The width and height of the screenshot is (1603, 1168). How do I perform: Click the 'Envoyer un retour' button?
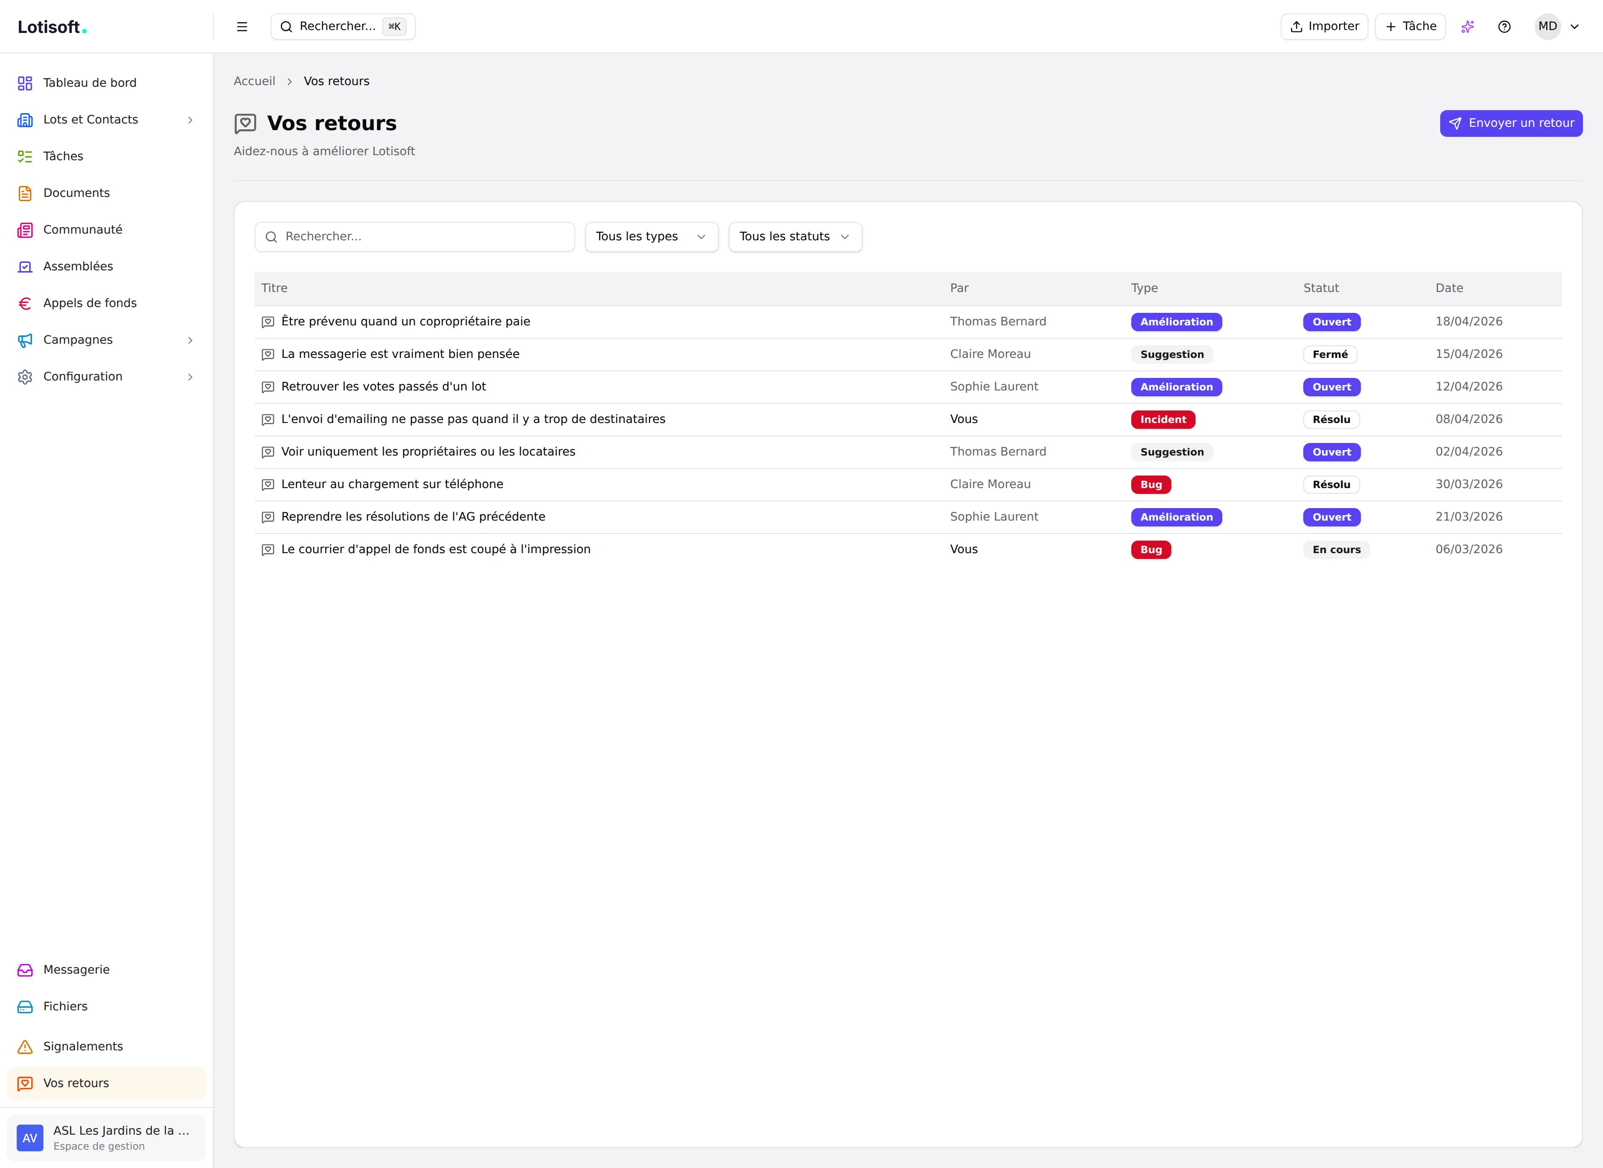[x=1511, y=124]
